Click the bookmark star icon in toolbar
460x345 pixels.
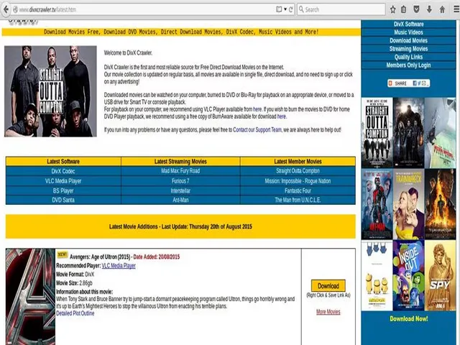[x=392, y=9]
